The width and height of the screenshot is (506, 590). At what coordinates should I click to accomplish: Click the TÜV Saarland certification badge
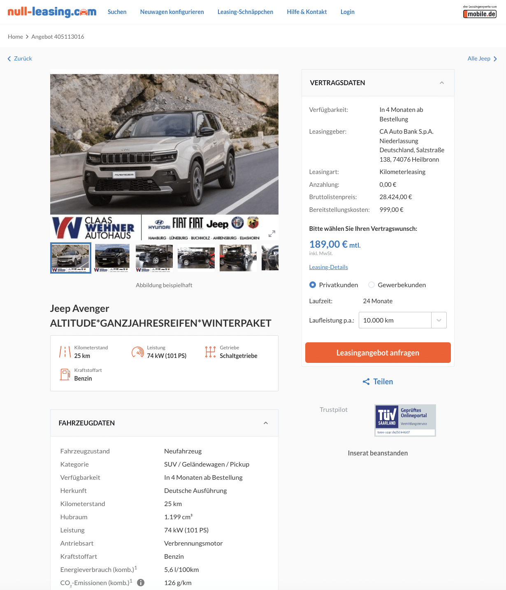tap(405, 420)
